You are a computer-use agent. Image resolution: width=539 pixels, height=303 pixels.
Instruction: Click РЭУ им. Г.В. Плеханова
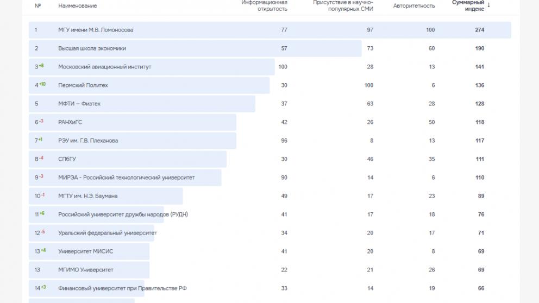(x=88, y=141)
